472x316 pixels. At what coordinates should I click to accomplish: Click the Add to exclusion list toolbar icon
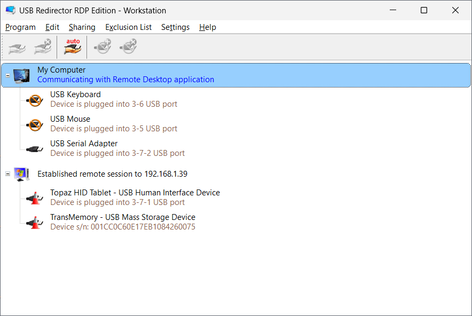tap(103, 48)
